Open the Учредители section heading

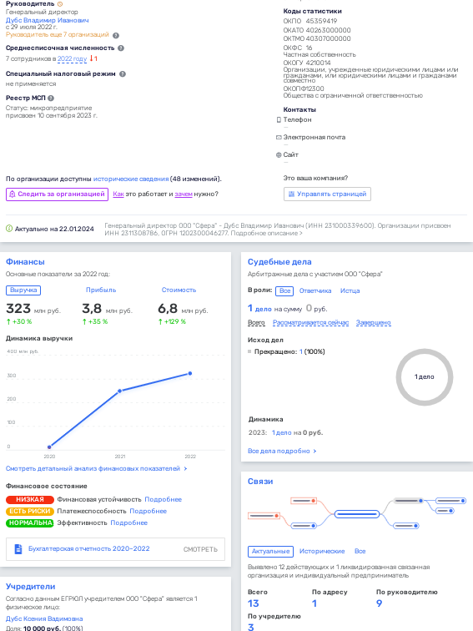point(31,586)
